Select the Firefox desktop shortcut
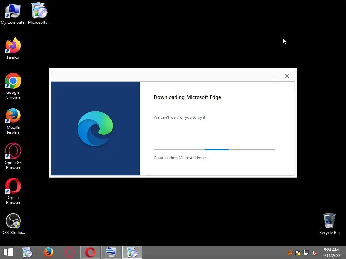This screenshot has height=259, width=346. click(x=13, y=49)
